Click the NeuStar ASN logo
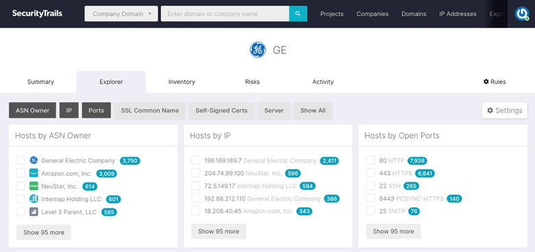The height and width of the screenshot is (252, 535). [x=34, y=186]
